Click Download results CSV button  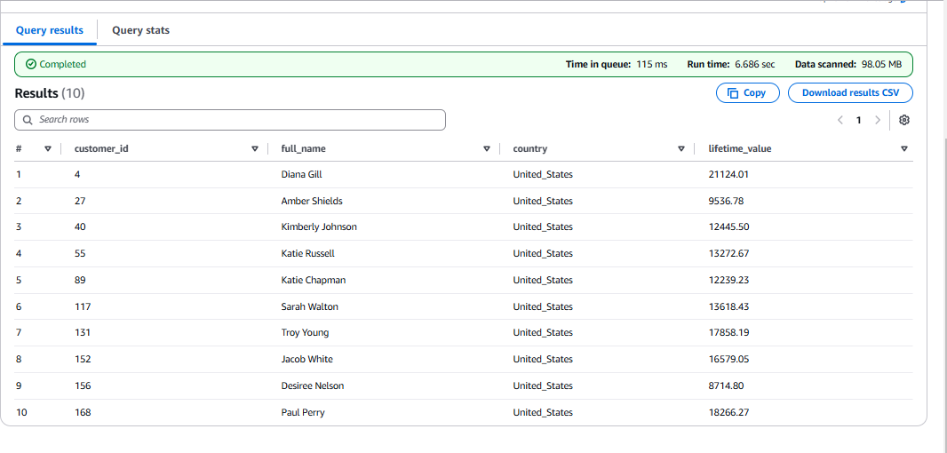[850, 93]
